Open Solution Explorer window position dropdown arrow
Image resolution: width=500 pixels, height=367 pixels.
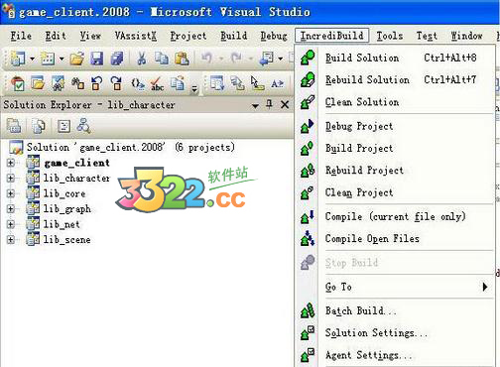[255, 106]
